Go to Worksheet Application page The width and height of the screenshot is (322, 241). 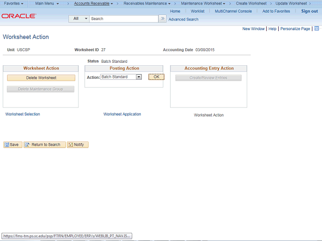(x=122, y=114)
